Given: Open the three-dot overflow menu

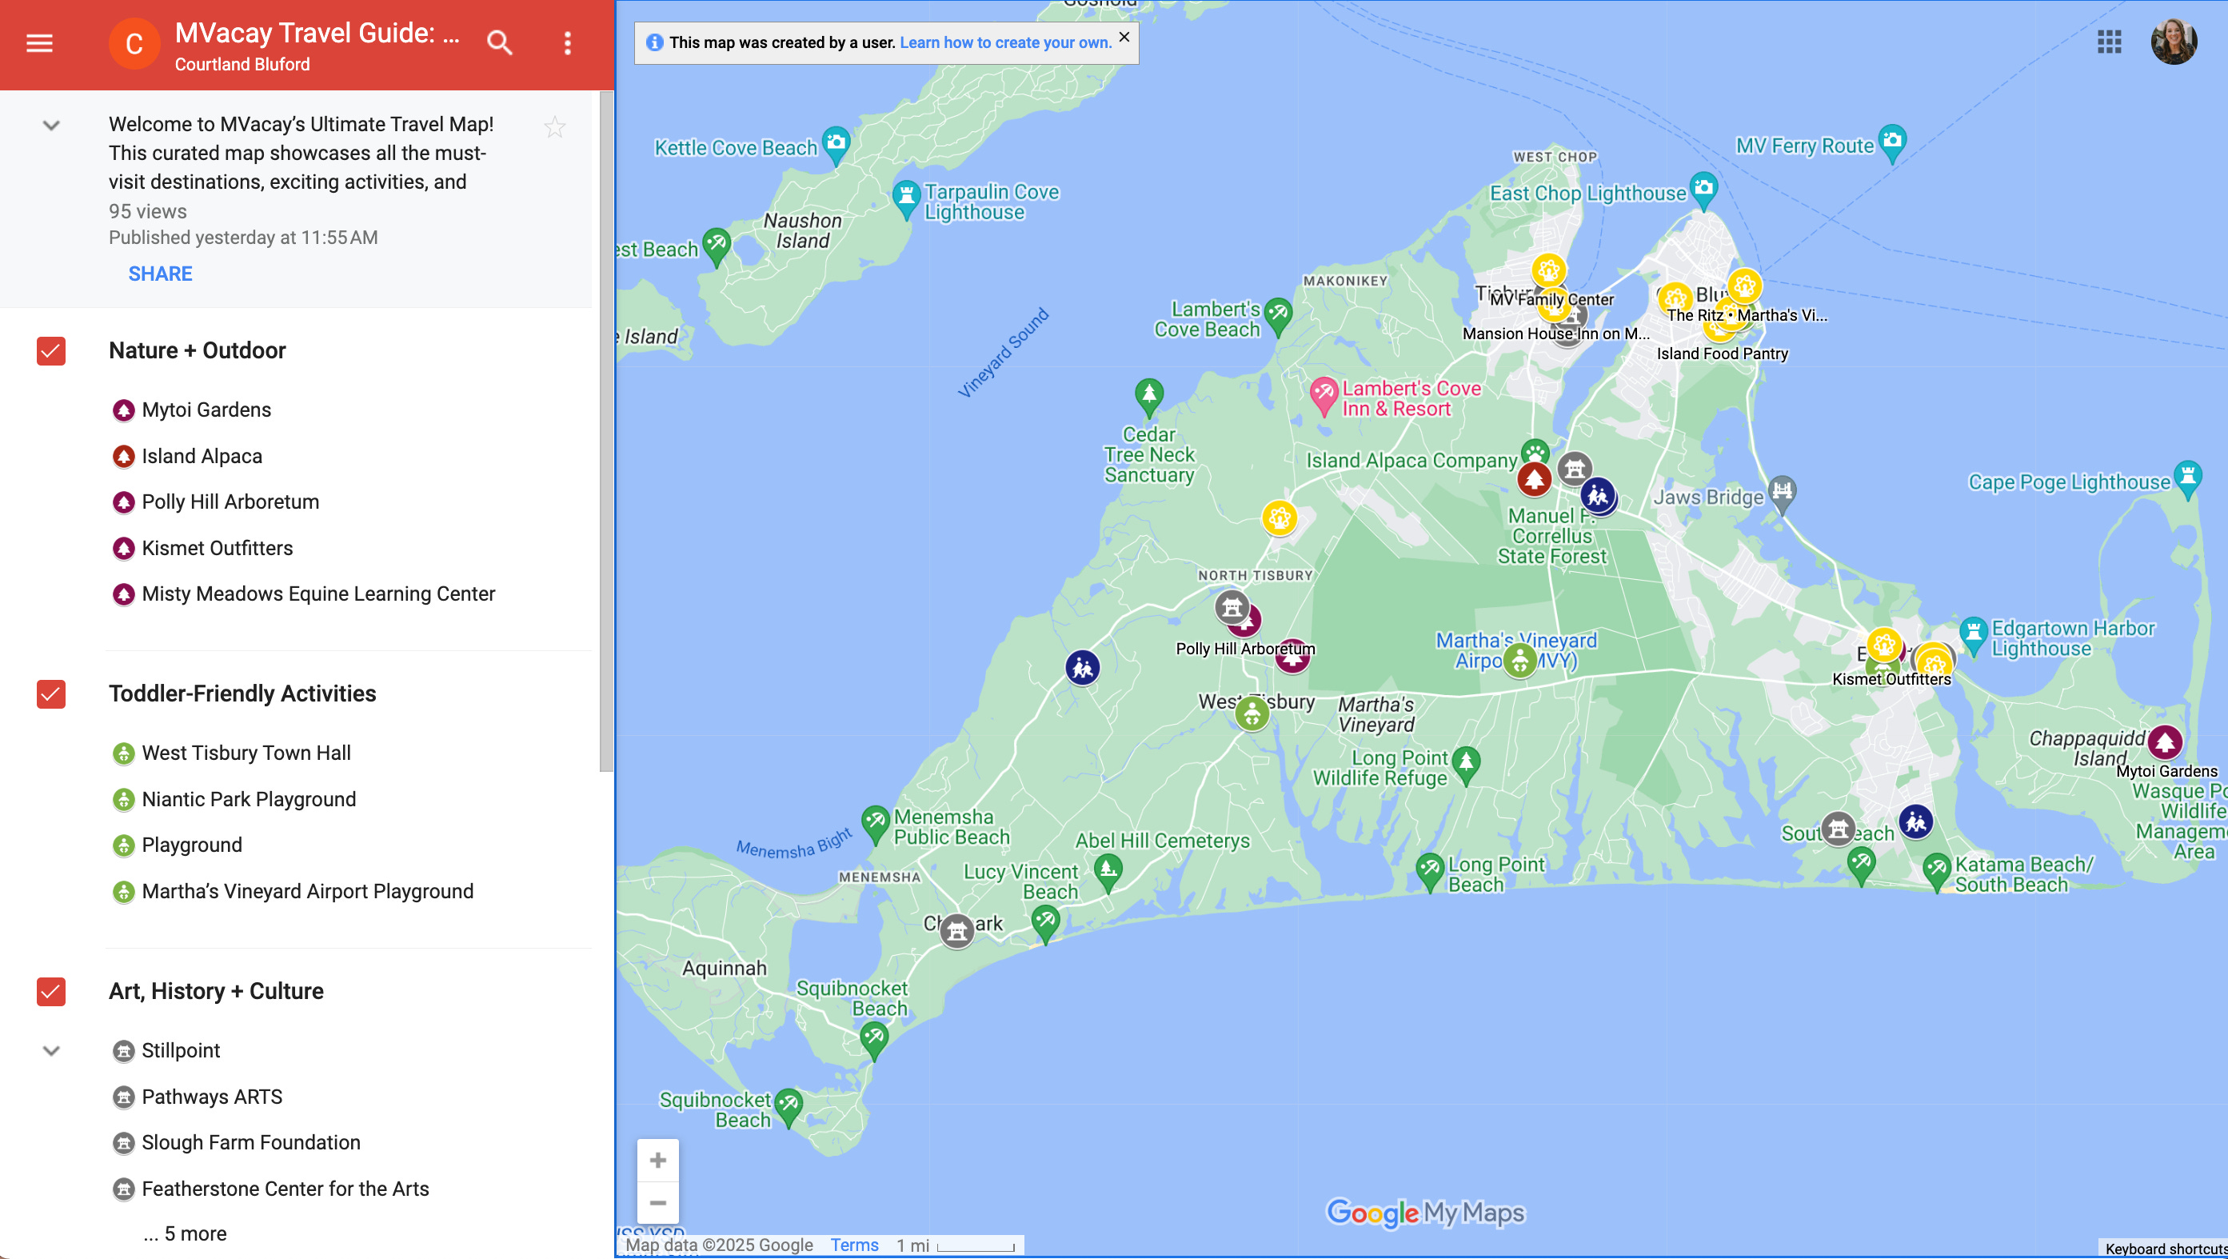Looking at the screenshot, I should point(567,43).
